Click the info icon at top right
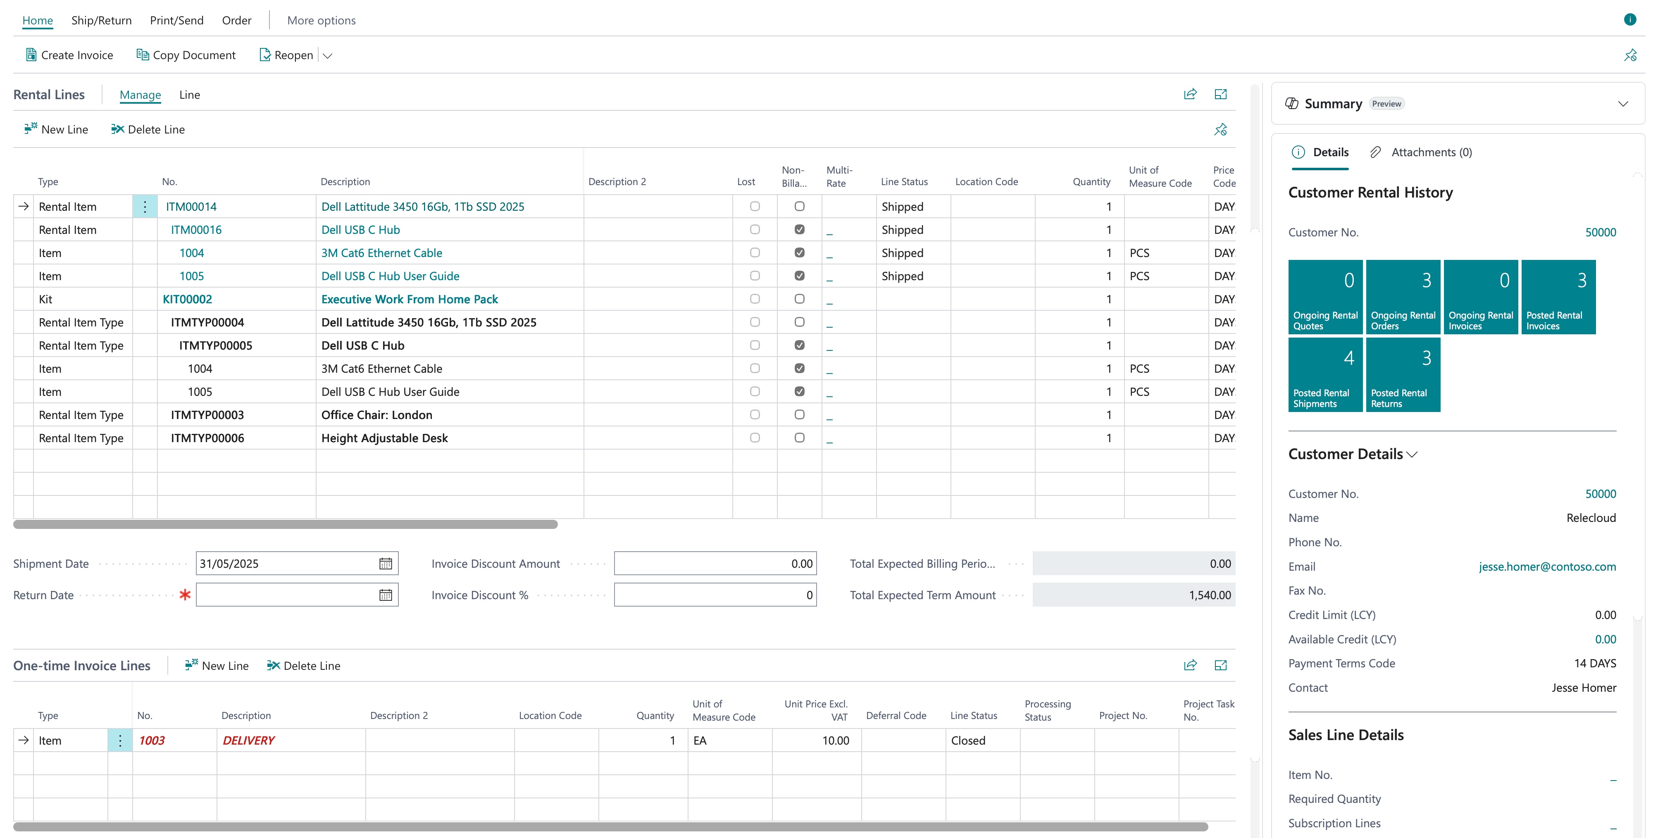Screen dimensions: 1658x838 point(1629,19)
